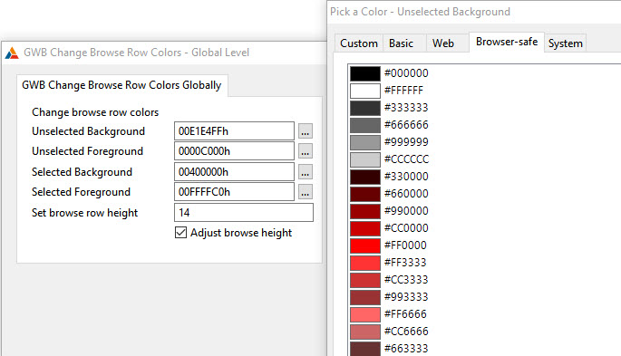621x356 pixels.
Task: Pick the white #FFFFFF swatch
Action: (365, 91)
